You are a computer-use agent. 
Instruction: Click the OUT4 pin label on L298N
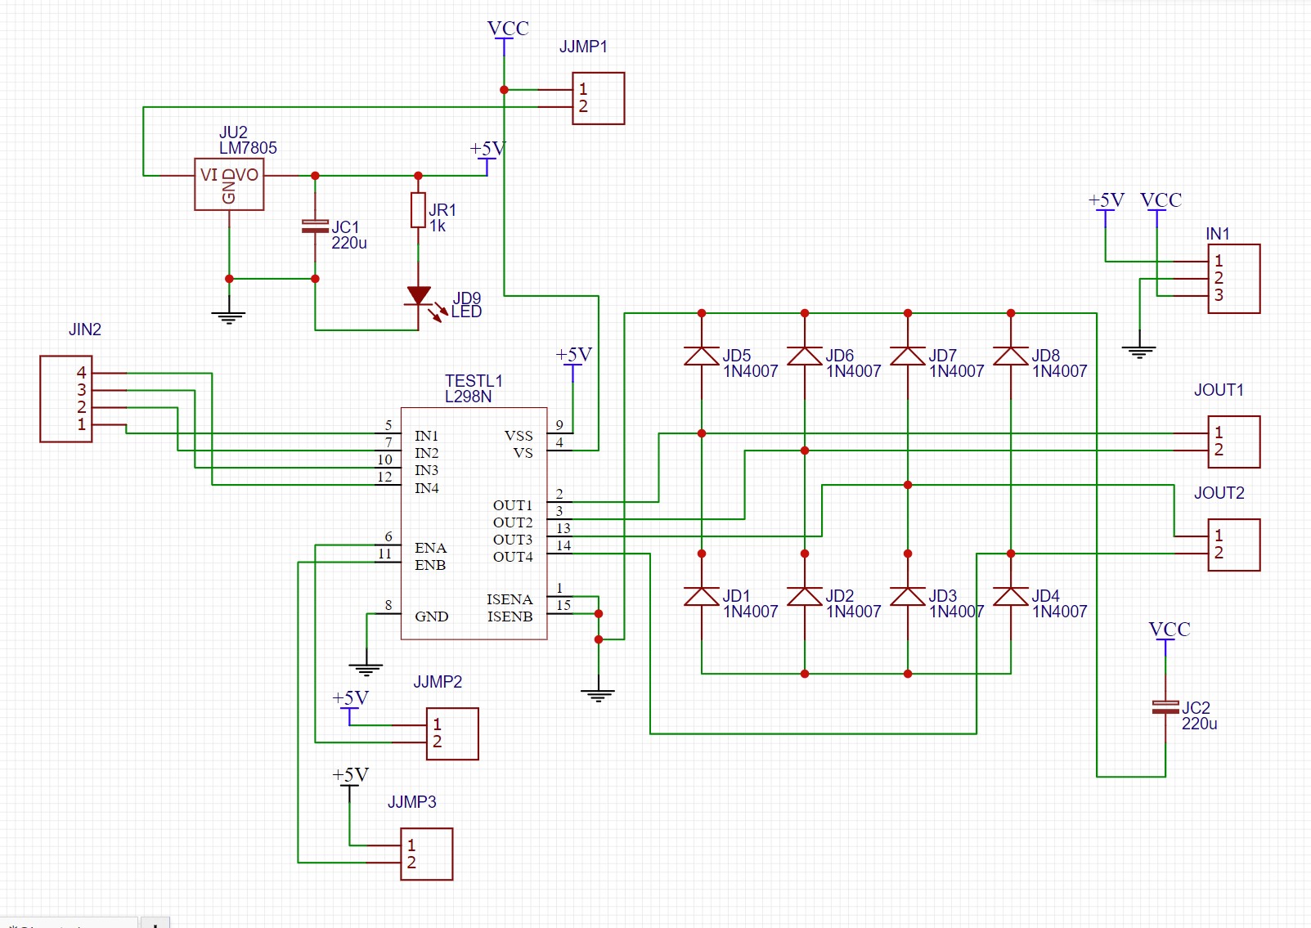(x=513, y=557)
